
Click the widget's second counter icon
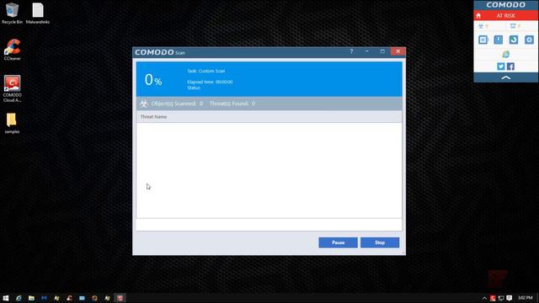coord(513,26)
